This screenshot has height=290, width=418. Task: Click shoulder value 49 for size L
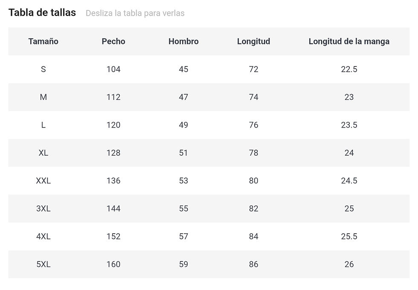[183, 125]
